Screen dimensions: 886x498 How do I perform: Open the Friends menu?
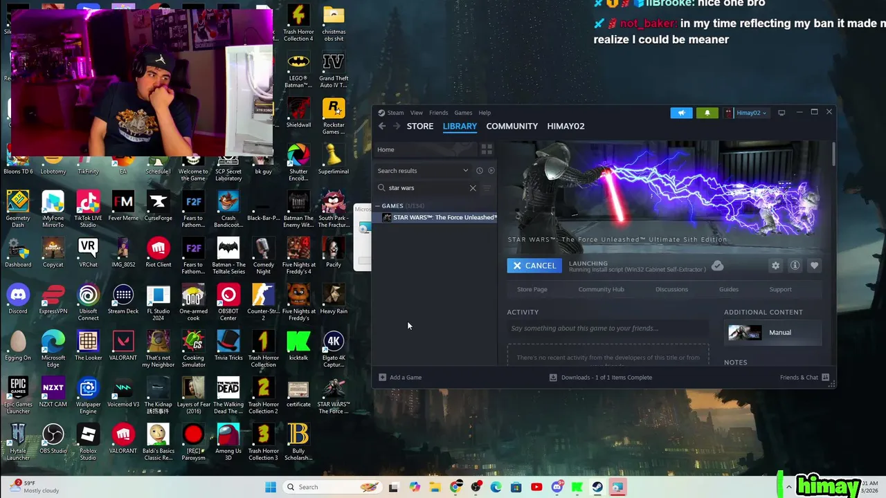click(438, 113)
